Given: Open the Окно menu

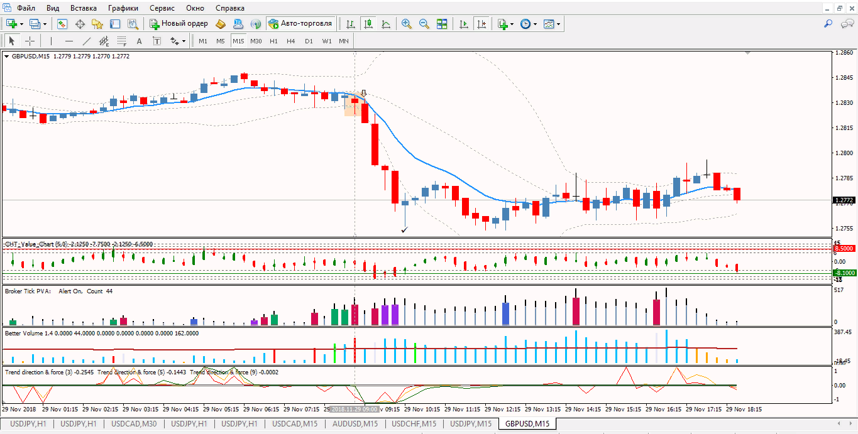Looking at the screenshot, I should 195,8.
